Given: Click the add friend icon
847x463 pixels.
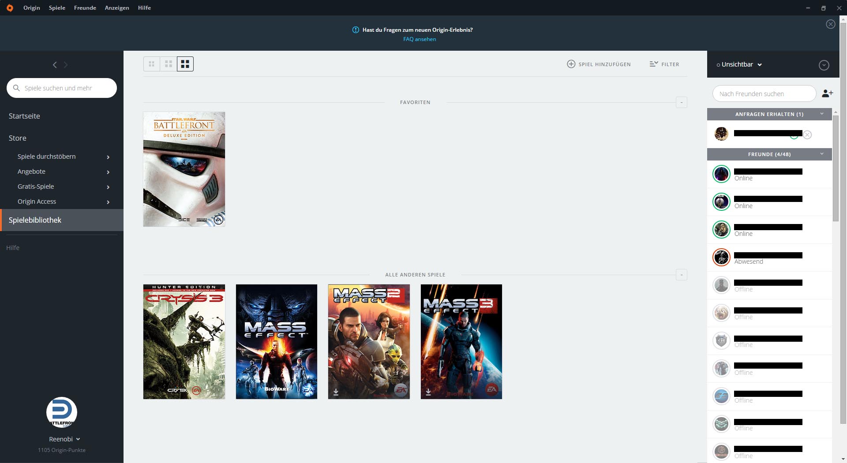Looking at the screenshot, I should tap(827, 93).
